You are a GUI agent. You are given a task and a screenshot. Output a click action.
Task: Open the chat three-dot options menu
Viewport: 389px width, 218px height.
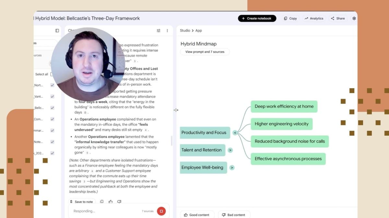(x=167, y=31)
